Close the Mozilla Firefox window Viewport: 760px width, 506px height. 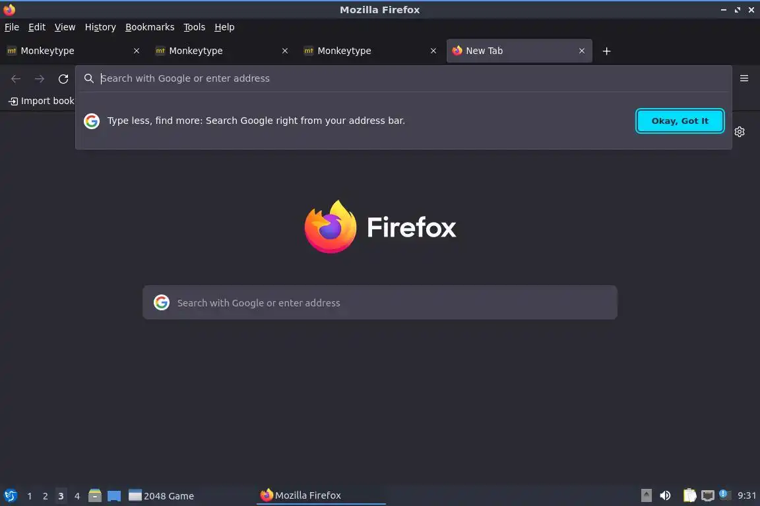coord(751,10)
